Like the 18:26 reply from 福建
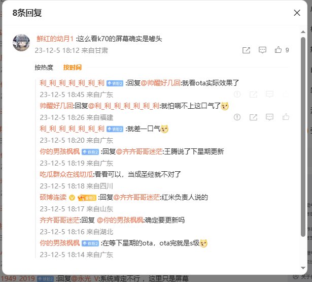This screenshot has height=282, width=312. [286, 117]
